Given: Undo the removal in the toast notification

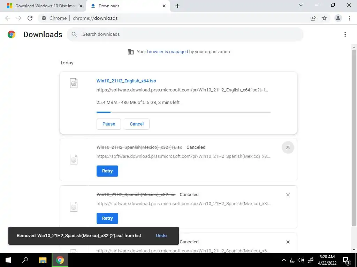Looking at the screenshot, I should coord(161,236).
